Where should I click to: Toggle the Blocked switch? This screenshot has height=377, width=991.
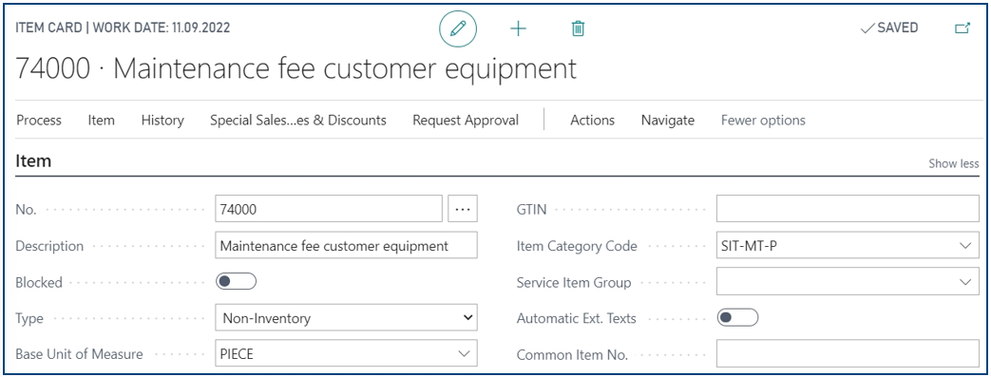236,282
